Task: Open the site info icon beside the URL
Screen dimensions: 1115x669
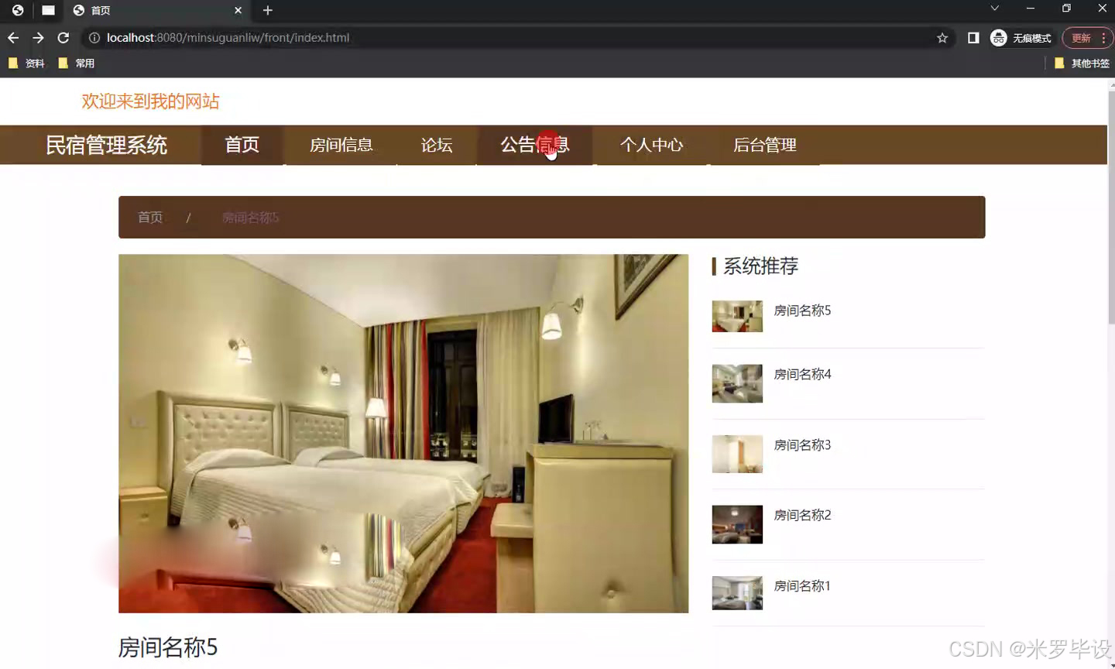Action: pyautogui.click(x=93, y=37)
